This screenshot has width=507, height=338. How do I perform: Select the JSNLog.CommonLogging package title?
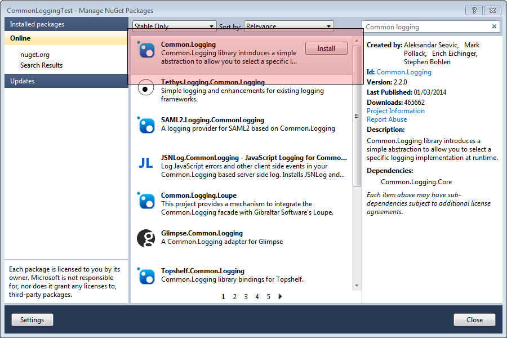[254, 158]
